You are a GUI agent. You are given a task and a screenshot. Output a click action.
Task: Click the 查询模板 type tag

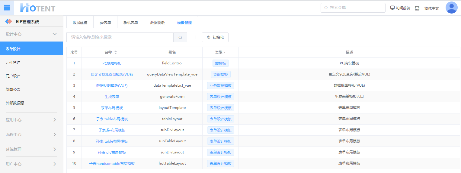221,75
